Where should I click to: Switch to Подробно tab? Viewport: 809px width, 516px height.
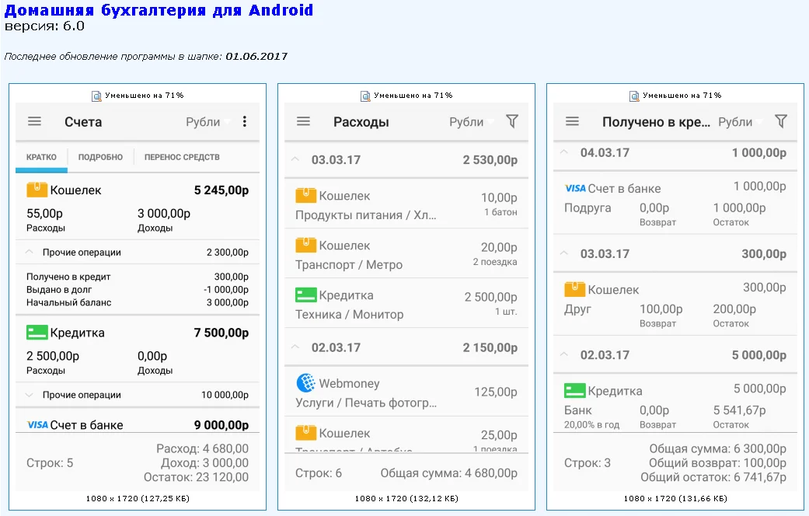(x=100, y=157)
